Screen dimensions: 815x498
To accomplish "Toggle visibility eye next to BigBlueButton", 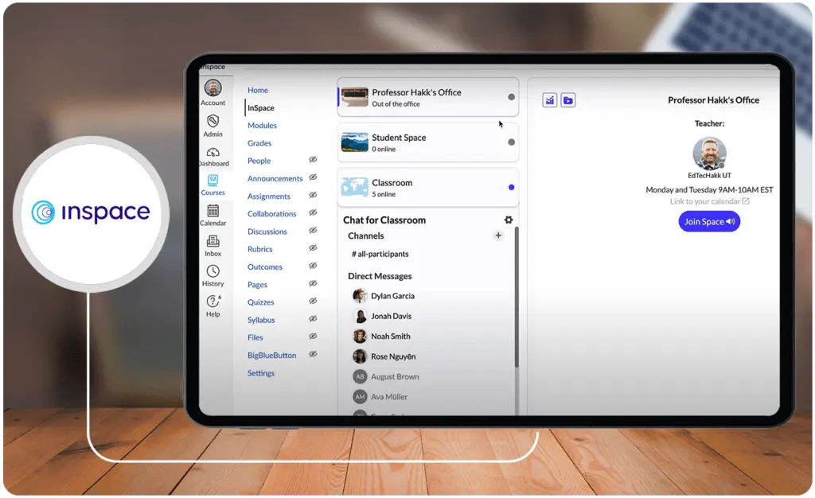I will point(313,354).
